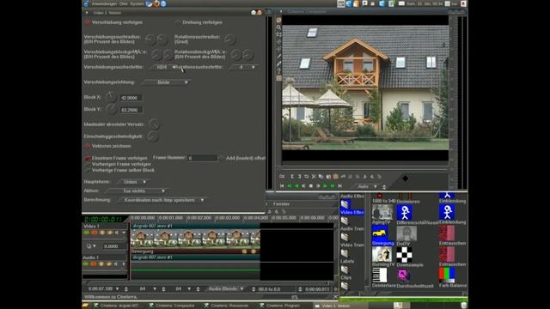Click Frame Nummer input field
550x309 pixels.
(x=203, y=158)
